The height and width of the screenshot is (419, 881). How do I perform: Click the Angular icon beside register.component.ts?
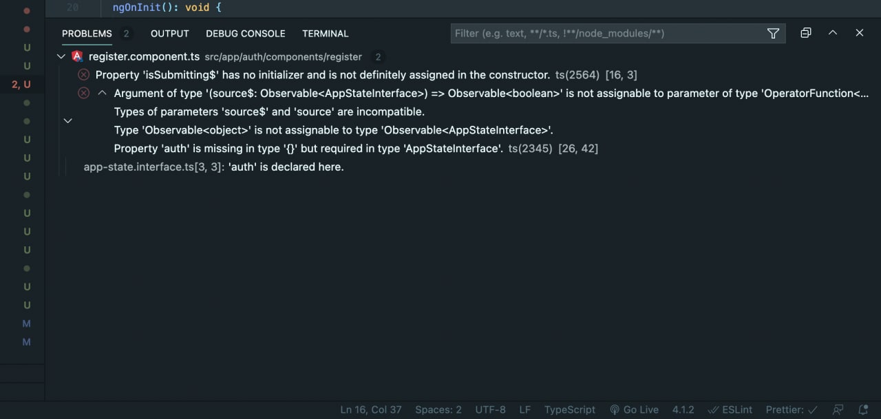coord(77,56)
